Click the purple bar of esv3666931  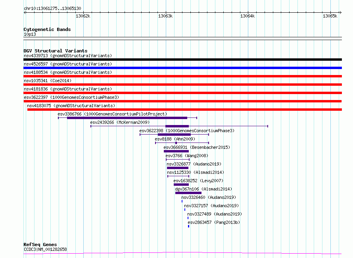176,151
